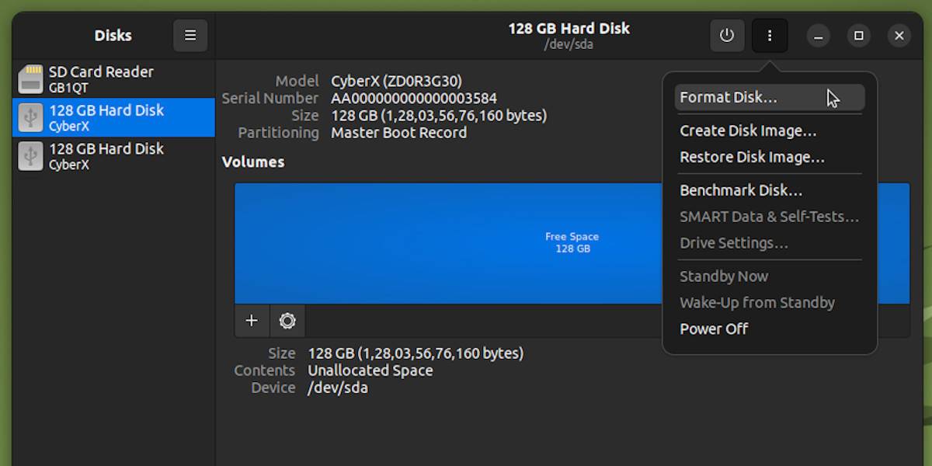The width and height of the screenshot is (932, 466).
Task: Select the SD Card Reader icon
Action: [30, 78]
